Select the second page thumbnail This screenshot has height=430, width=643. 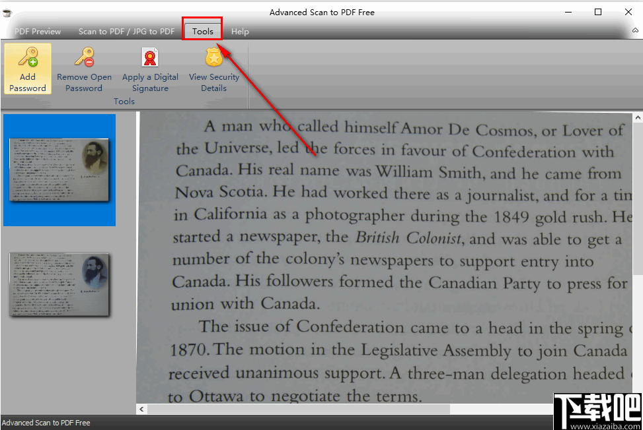coord(59,284)
